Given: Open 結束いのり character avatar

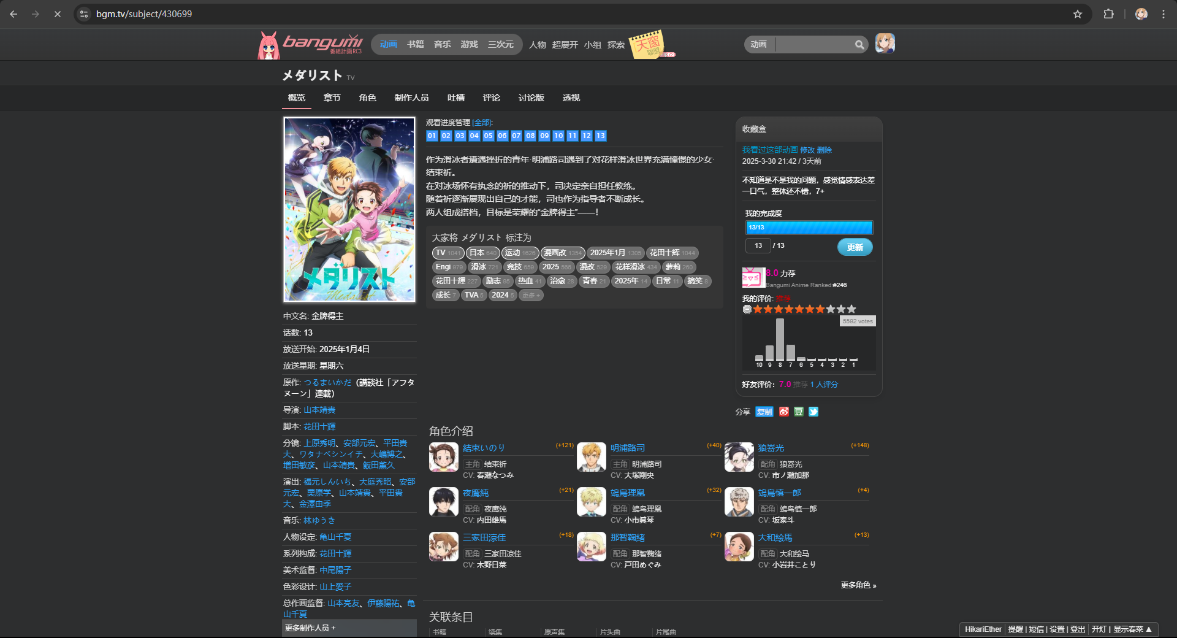Looking at the screenshot, I should pos(444,457).
